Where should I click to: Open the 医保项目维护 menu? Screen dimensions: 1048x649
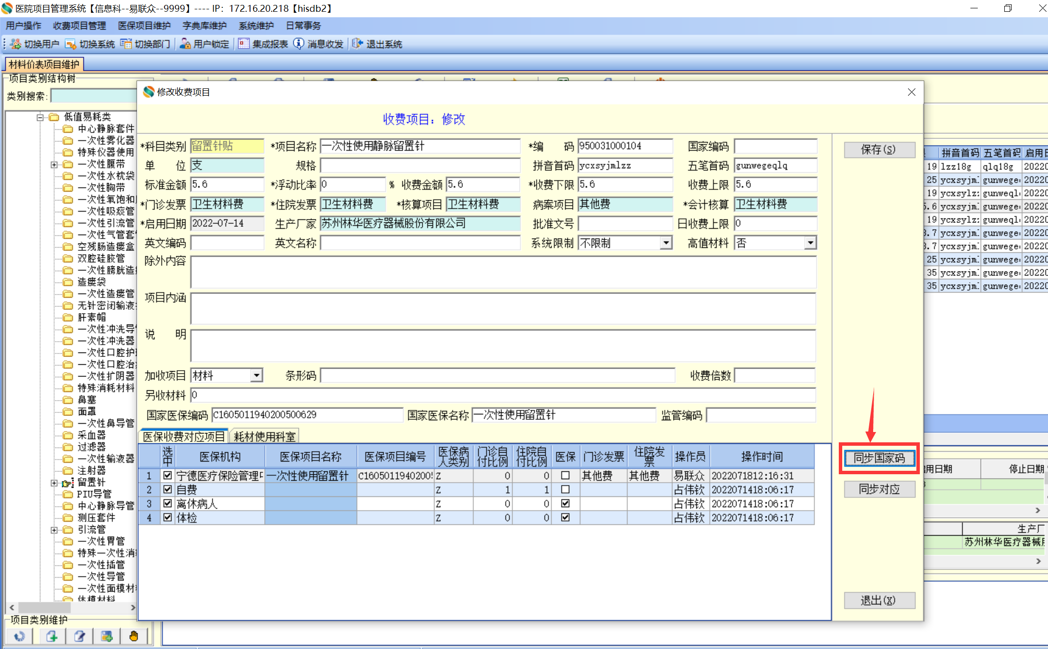pyautogui.click(x=144, y=26)
